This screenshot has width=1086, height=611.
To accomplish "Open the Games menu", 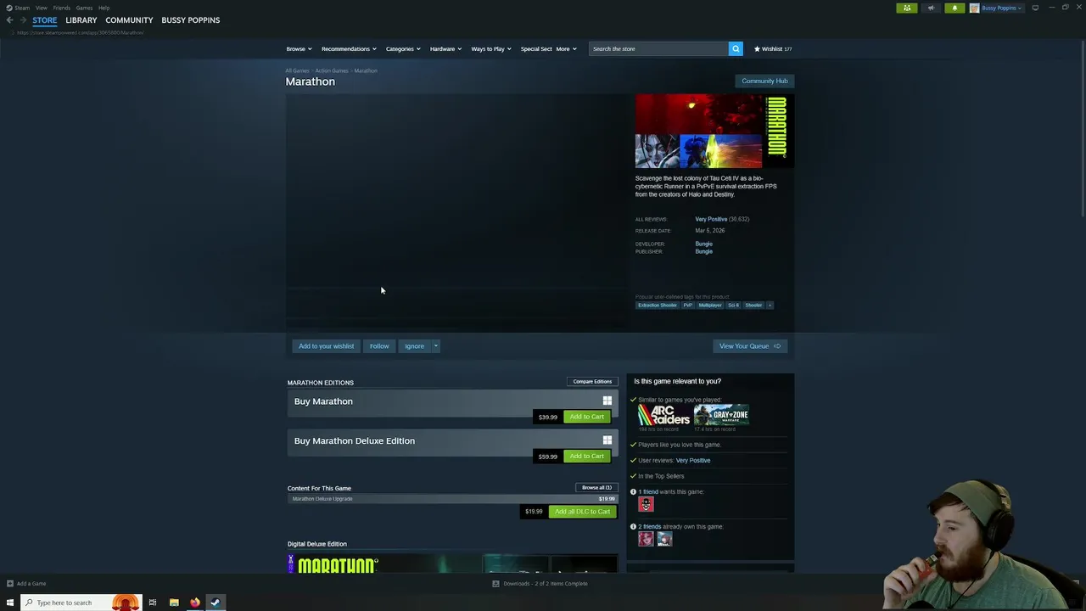I will pyautogui.click(x=84, y=8).
